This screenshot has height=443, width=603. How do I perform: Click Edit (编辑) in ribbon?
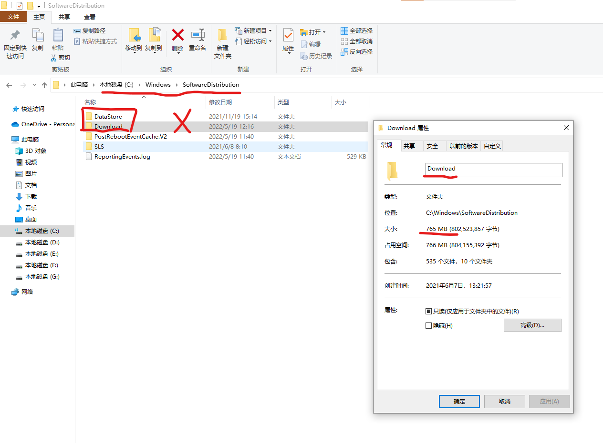point(311,44)
